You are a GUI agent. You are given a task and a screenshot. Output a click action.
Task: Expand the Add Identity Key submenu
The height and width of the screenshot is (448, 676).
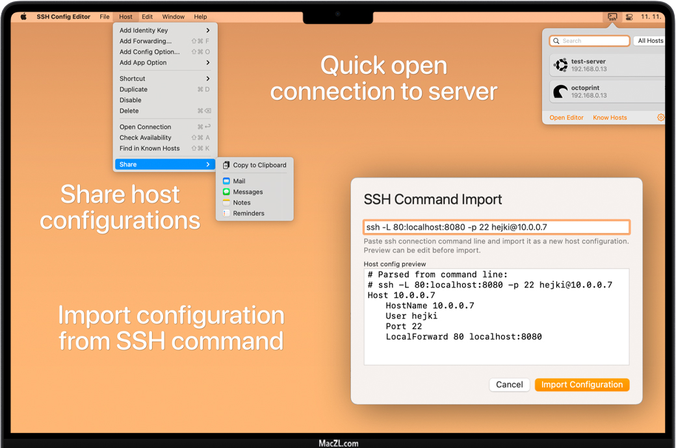pos(165,31)
